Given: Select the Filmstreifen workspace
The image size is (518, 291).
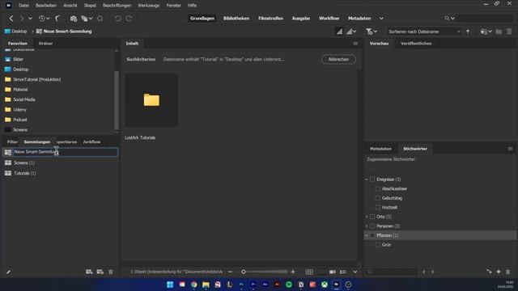Looking at the screenshot, I should click(270, 19).
